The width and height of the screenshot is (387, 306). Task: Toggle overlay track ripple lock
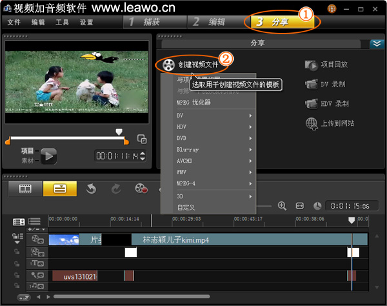[x=17, y=252]
